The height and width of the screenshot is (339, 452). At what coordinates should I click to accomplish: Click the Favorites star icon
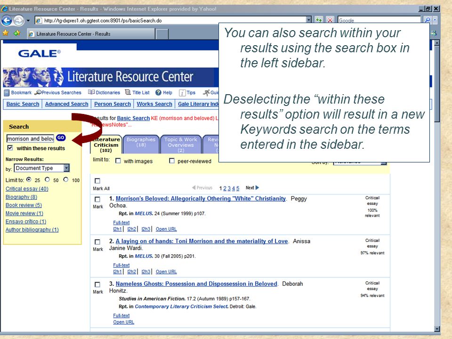[x=5, y=33]
